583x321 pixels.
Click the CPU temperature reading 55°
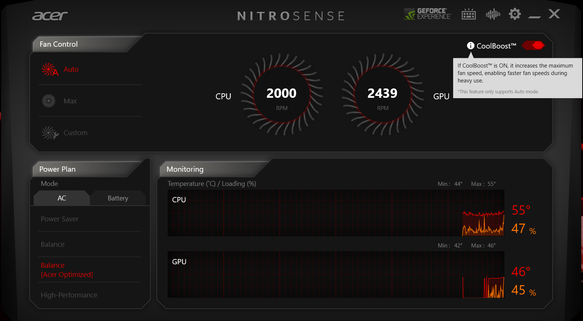click(x=521, y=211)
